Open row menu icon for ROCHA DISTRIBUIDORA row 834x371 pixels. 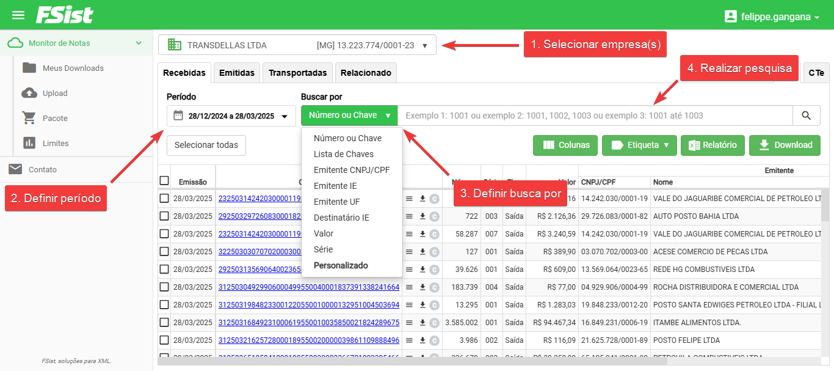[x=410, y=287]
